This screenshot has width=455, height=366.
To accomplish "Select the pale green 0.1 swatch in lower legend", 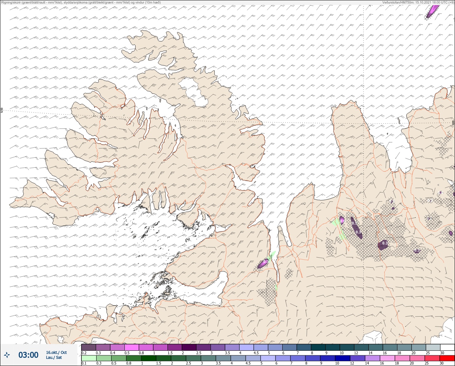I will click(x=89, y=358).
